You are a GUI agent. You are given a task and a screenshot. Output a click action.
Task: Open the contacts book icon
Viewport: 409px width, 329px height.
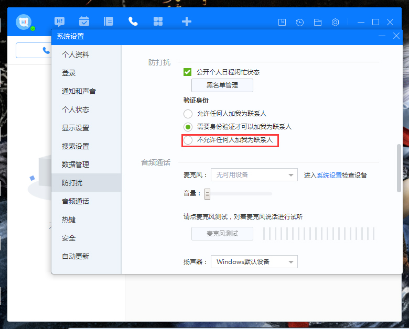pos(109,21)
